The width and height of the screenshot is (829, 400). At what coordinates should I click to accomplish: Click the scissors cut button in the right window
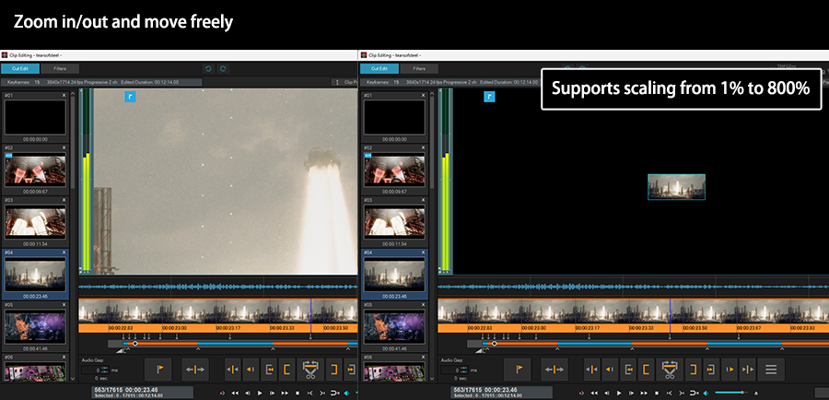click(670, 369)
